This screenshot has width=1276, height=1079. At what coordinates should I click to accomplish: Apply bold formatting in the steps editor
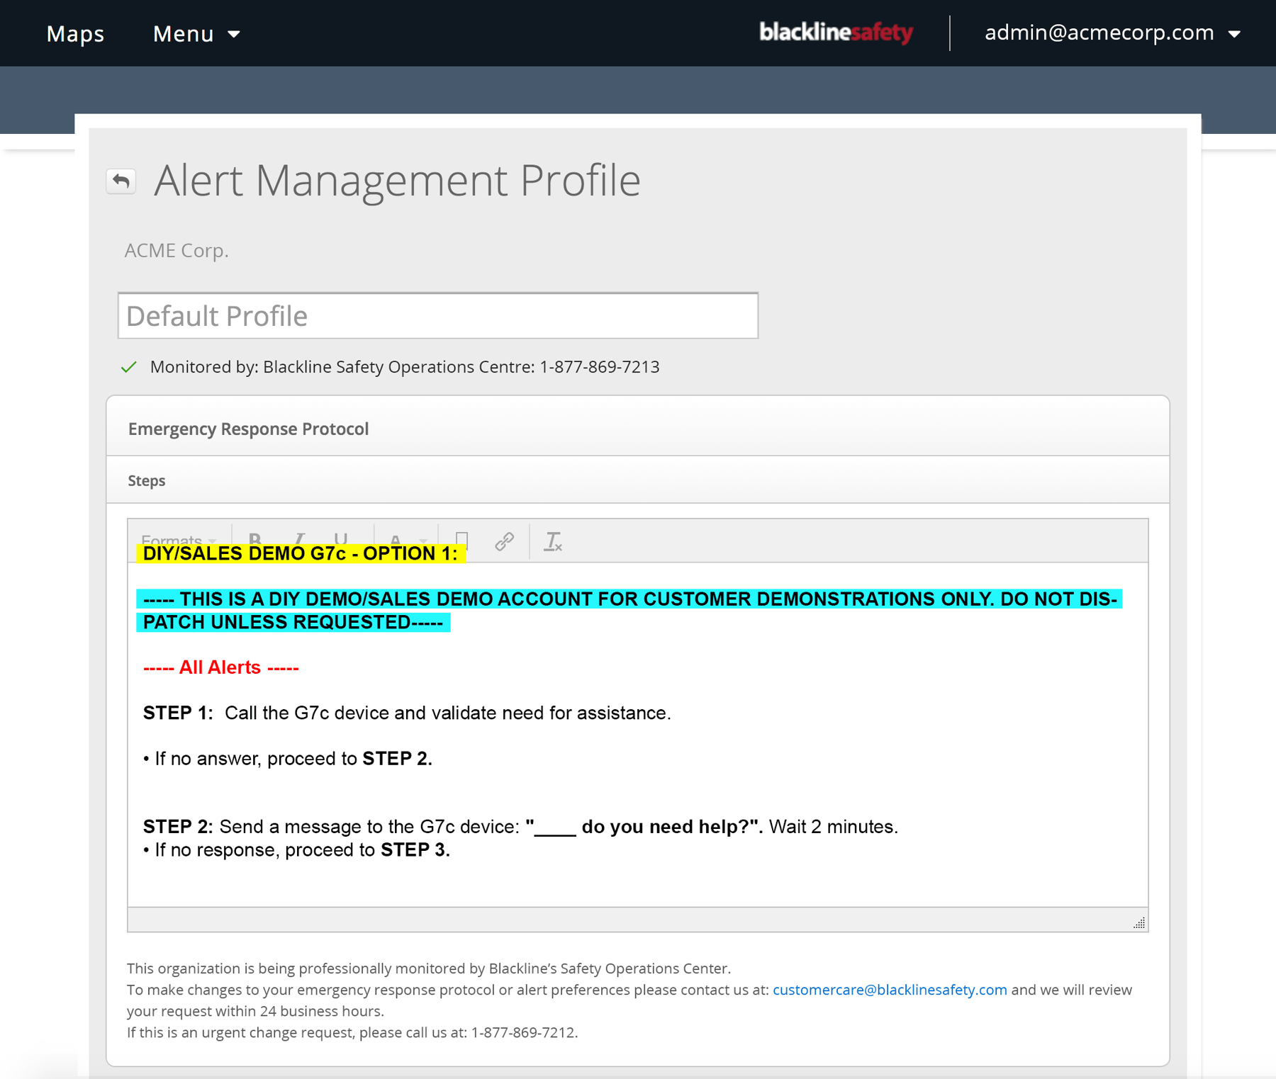pos(257,541)
